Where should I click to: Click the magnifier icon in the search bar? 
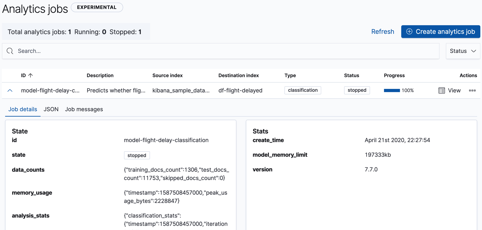coord(9,51)
